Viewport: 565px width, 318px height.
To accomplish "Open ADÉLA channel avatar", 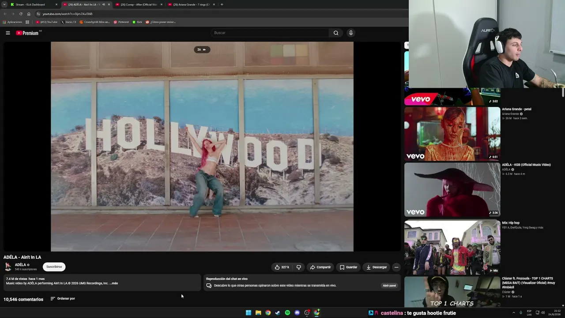I will (8, 266).
